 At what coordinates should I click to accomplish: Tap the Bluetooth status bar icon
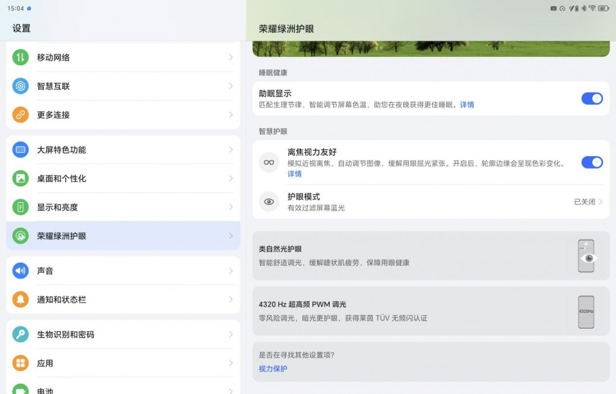pos(584,8)
